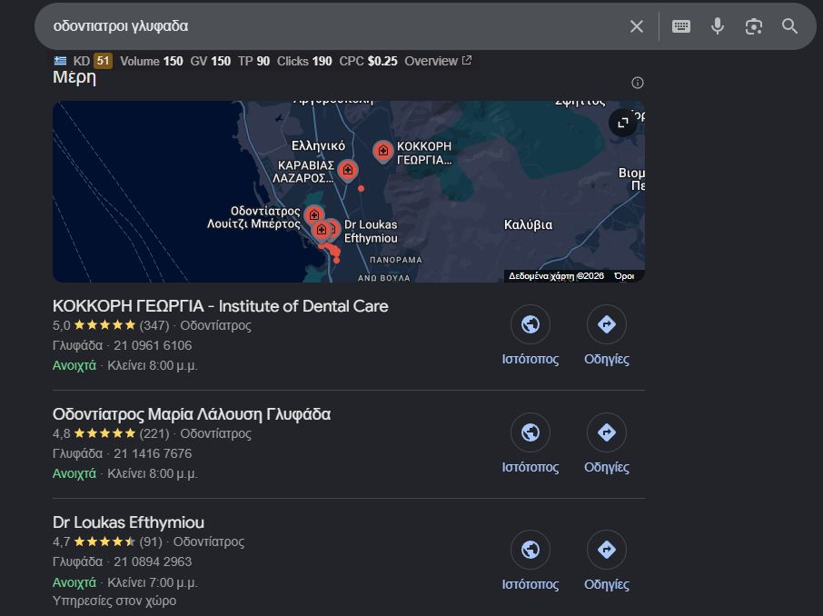This screenshot has width=823, height=616.
Task: Open the info icon beside Μέρη heading
Action: tap(637, 83)
